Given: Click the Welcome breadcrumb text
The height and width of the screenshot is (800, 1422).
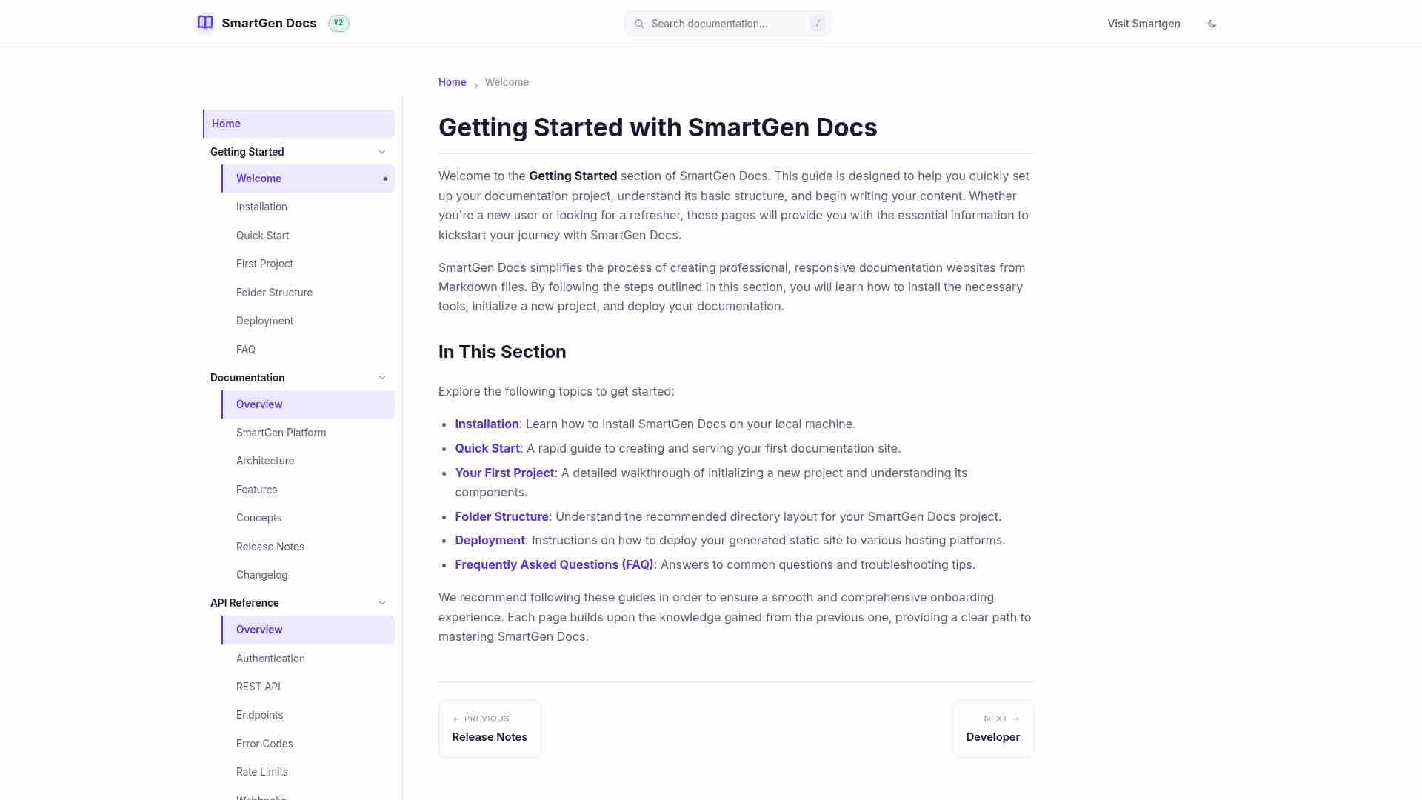Looking at the screenshot, I should pos(507,82).
